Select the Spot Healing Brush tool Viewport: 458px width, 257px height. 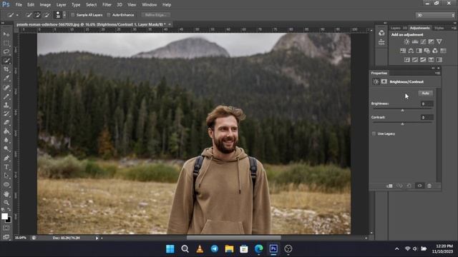6,87
